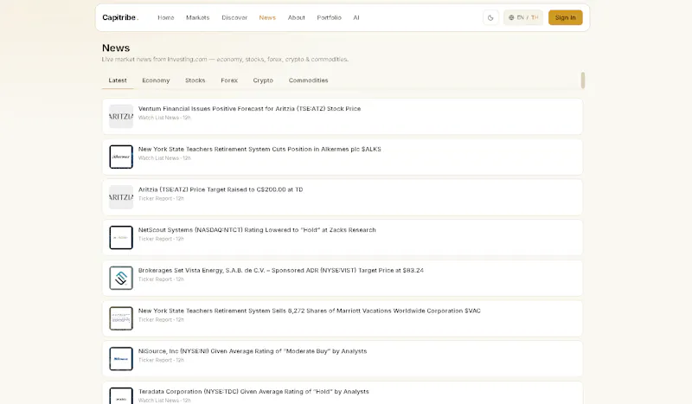Open the AI navigation item
Viewport: 692px width, 404px height.
tap(356, 17)
